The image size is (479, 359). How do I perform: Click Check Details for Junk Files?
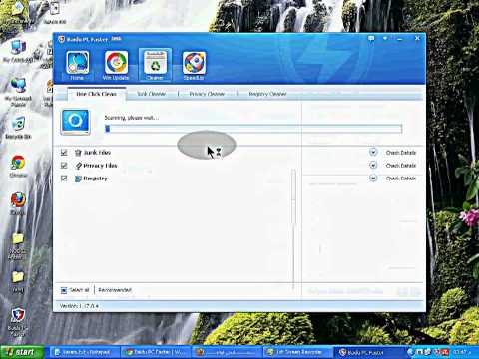401,153
